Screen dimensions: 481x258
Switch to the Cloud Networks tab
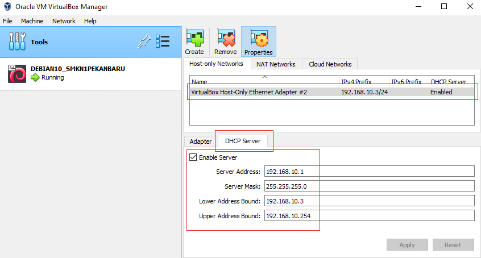pos(330,64)
